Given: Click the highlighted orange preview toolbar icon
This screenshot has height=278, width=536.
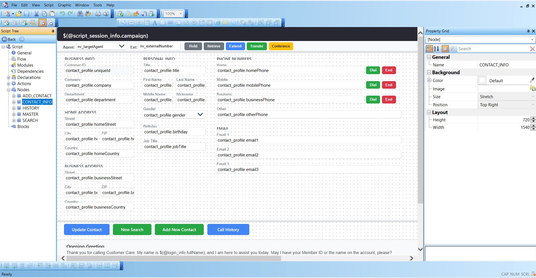Looking at the screenshot, I should [42, 23].
